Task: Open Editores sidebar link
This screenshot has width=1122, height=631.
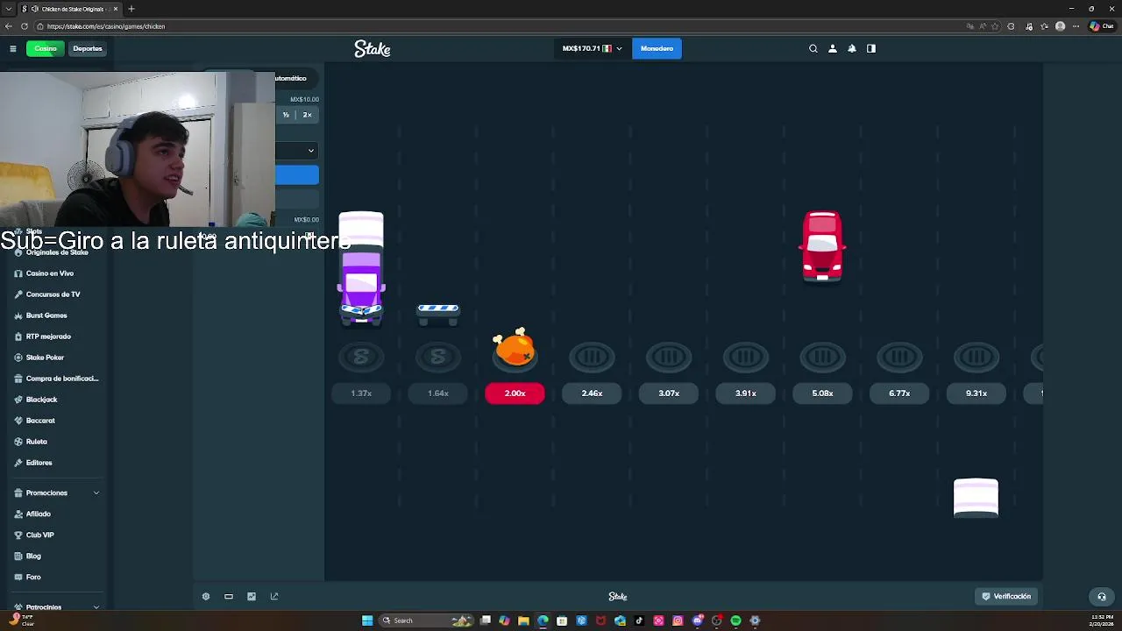Action: (39, 463)
